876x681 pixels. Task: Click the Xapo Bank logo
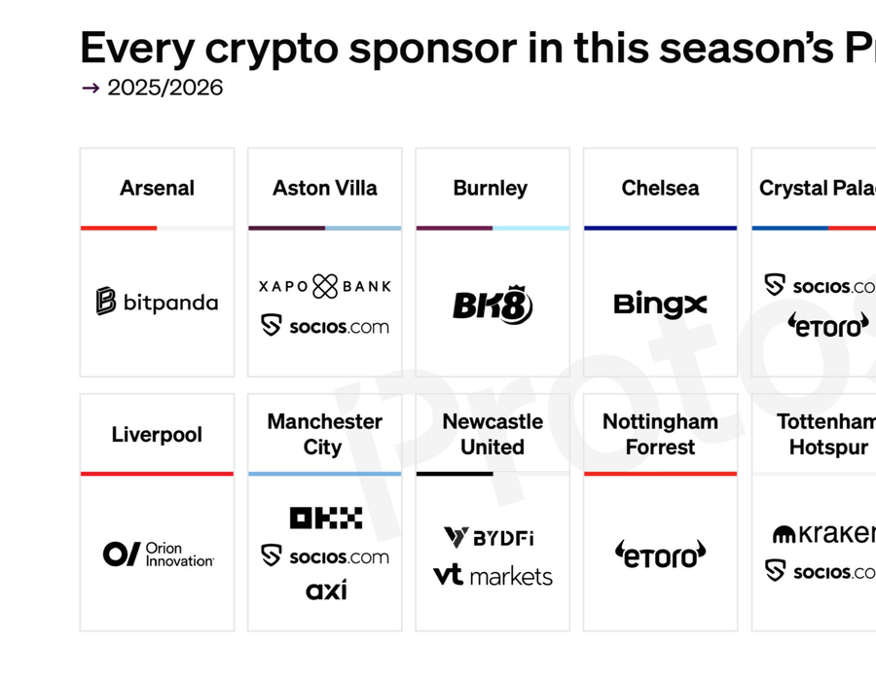325,286
